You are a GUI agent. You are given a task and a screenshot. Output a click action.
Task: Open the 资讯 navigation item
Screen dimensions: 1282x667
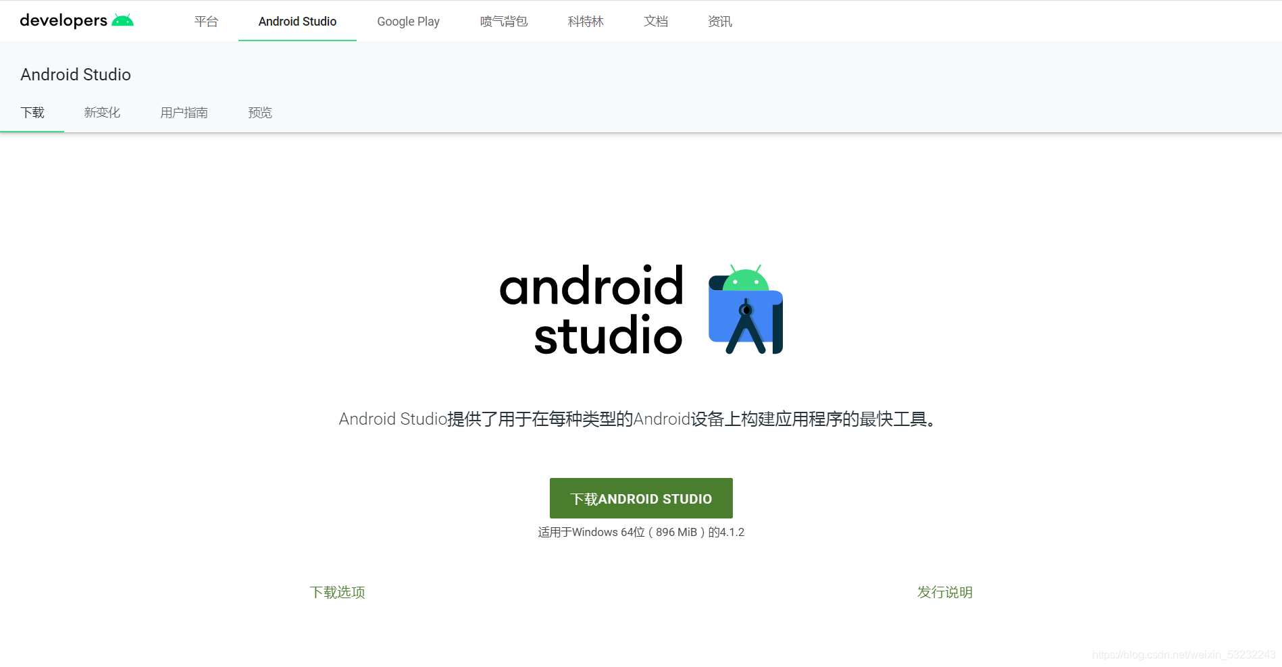(720, 22)
